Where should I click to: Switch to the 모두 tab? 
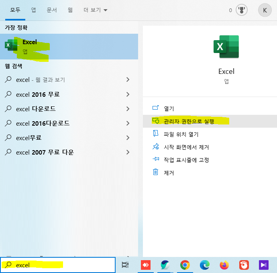click(x=15, y=10)
